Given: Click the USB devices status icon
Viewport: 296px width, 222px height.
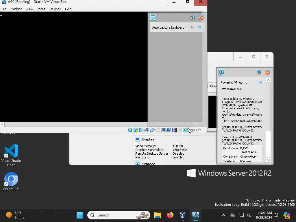Looking at the screenshot, I should coord(152,130).
